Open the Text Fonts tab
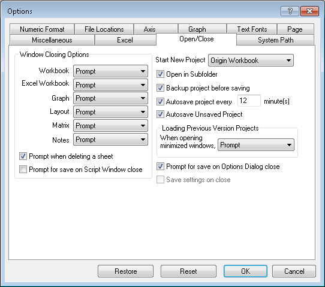This screenshot has width=325, height=287. click(252, 29)
